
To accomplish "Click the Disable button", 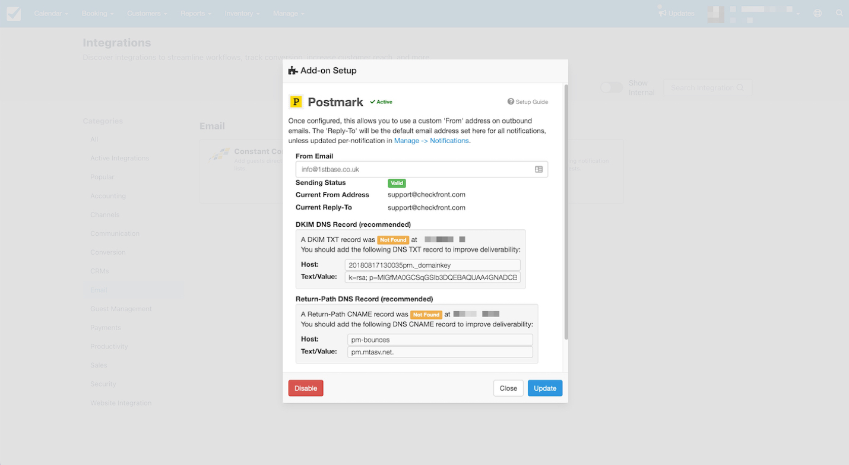I will click(x=306, y=388).
